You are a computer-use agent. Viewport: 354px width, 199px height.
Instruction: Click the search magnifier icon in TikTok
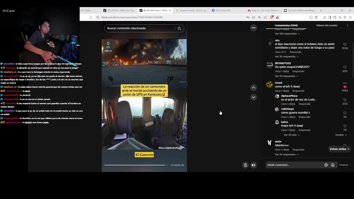pyautogui.click(x=179, y=28)
